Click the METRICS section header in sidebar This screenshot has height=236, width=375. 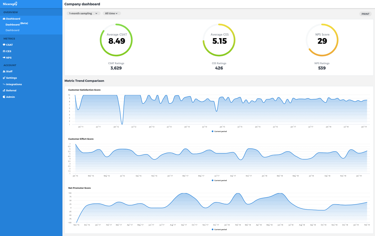point(9,39)
